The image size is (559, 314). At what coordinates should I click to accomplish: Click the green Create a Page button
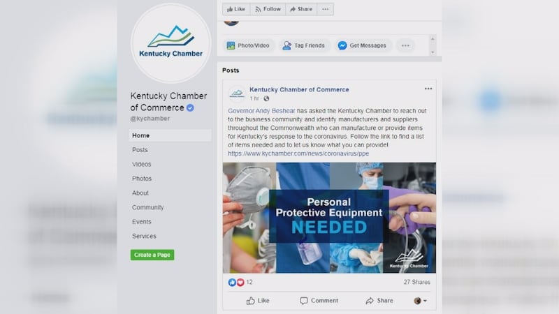152,255
